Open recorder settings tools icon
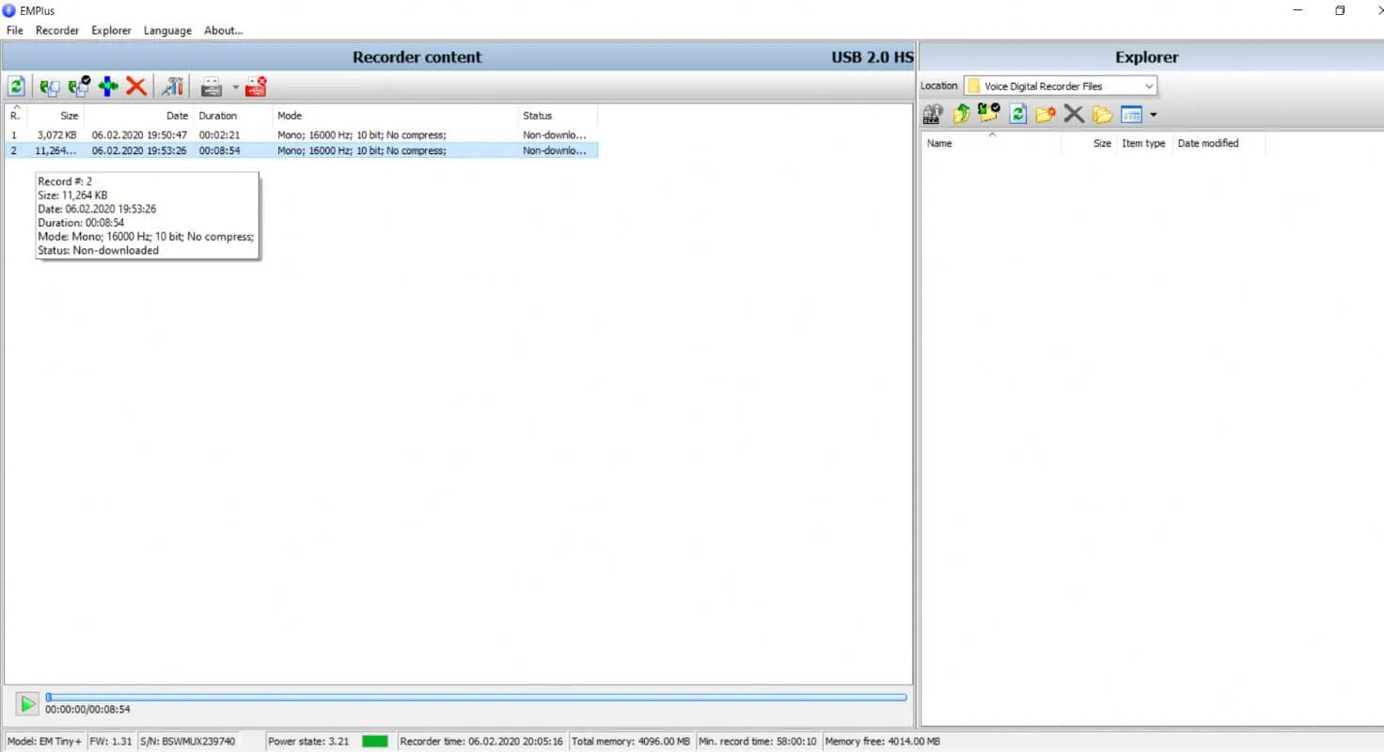 [172, 86]
